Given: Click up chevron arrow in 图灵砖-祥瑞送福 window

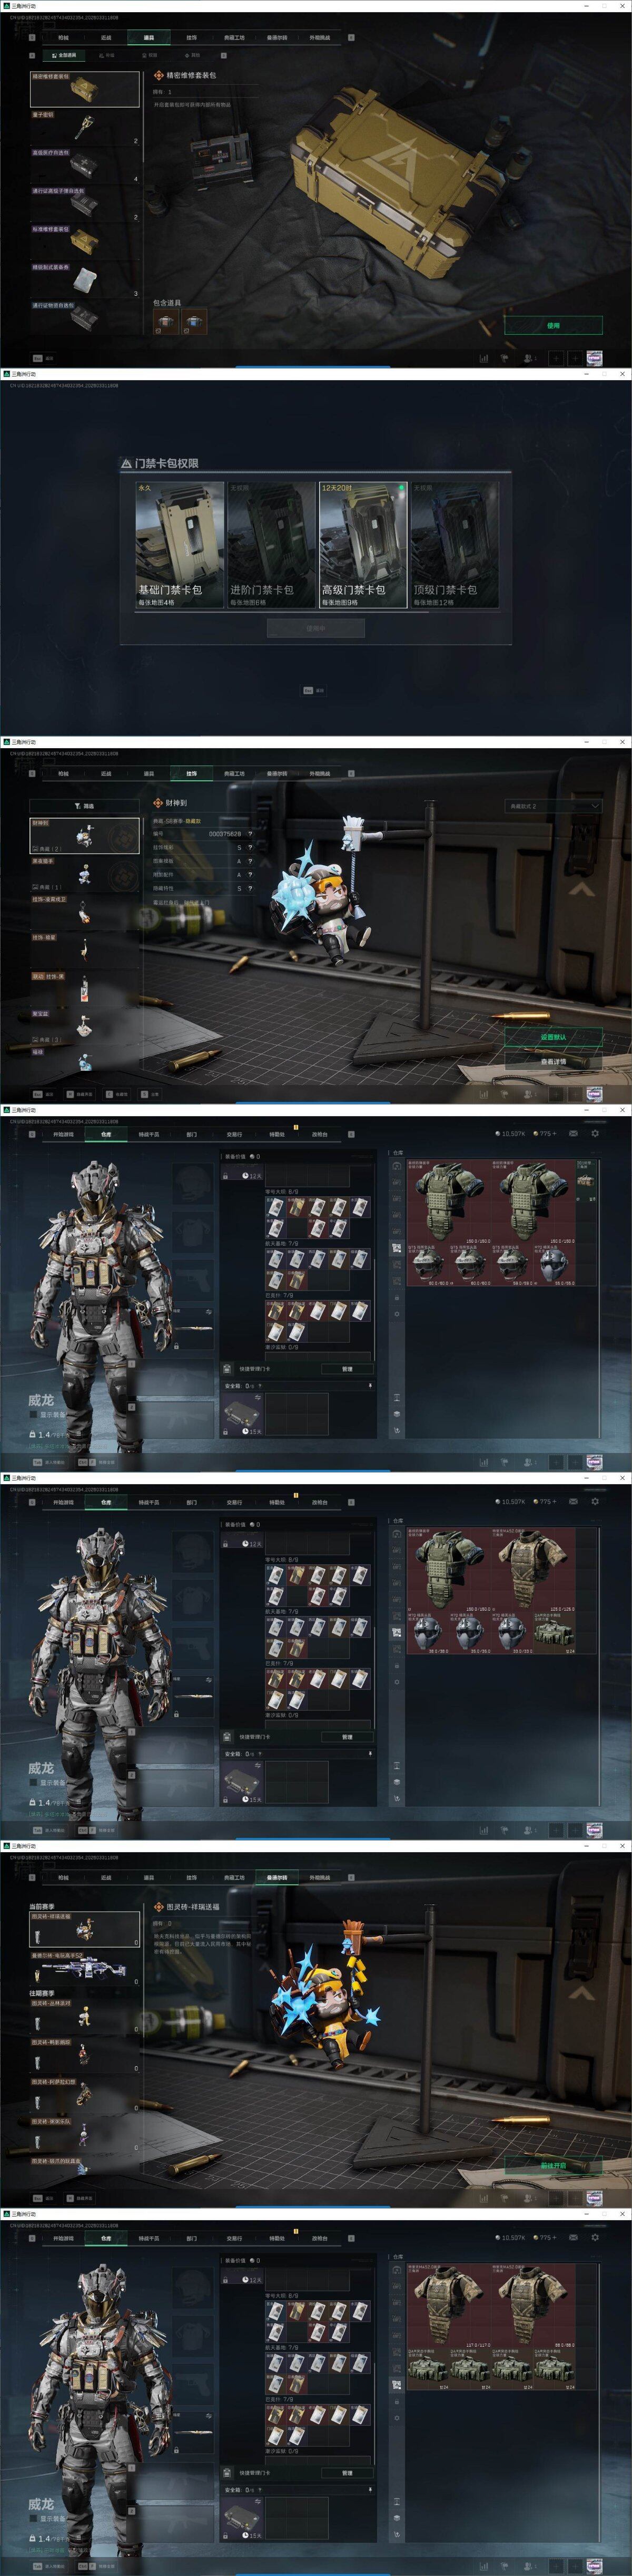Looking at the screenshot, I should point(582,1992).
